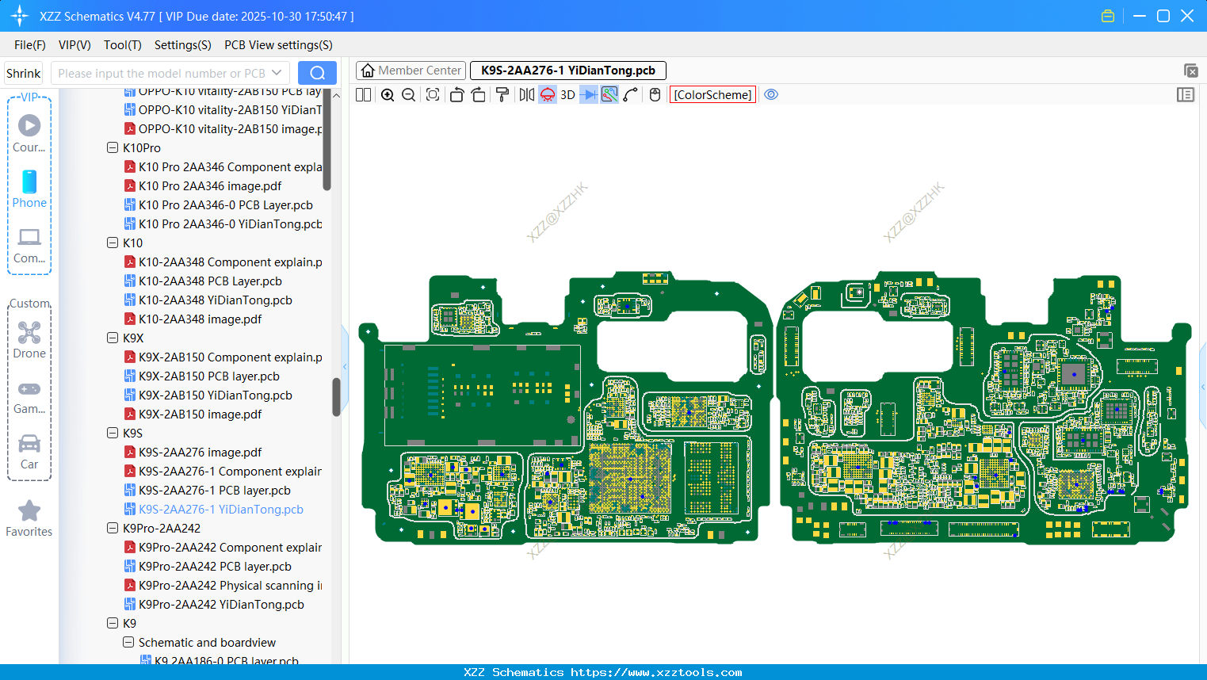Open the Tool(T) menu
This screenshot has height=680, width=1207.
[122, 45]
